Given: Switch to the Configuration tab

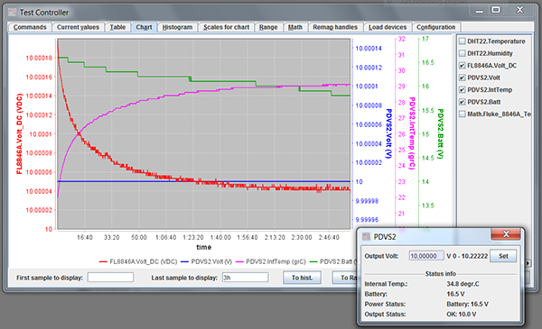Looking at the screenshot, I should (x=436, y=27).
